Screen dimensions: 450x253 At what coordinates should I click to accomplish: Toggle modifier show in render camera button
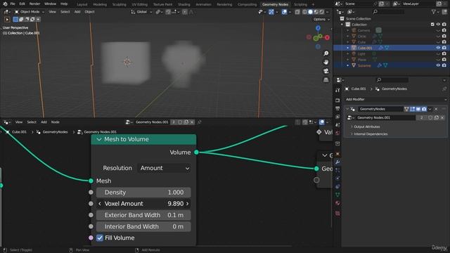click(x=424, y=109)
